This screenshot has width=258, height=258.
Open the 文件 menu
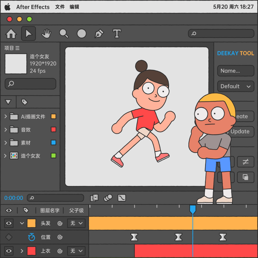click(60, 7)
